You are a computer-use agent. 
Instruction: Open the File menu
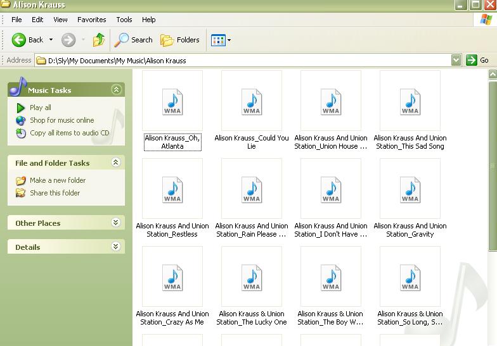point(16,20)
